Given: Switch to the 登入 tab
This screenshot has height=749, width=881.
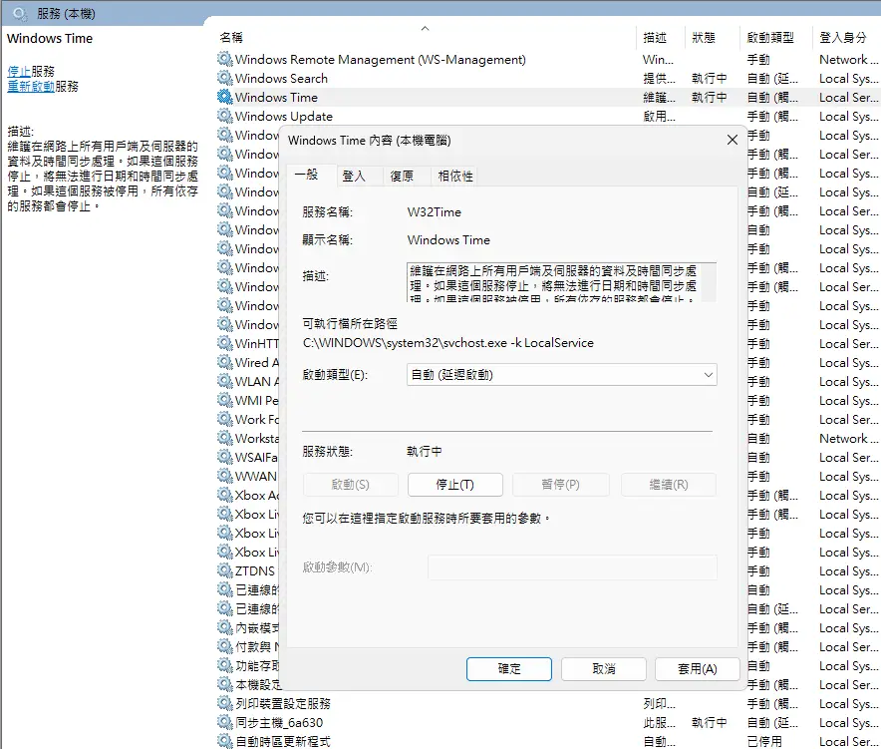Looking at the screenshot, I should (x=354, y=177).
